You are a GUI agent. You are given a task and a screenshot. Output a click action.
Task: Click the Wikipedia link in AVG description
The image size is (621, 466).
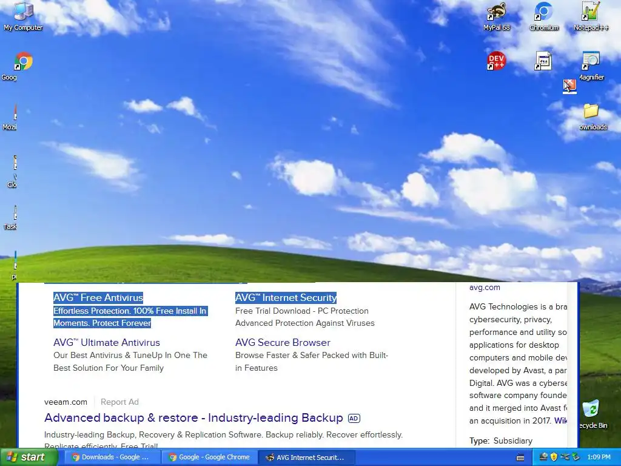coord(560,420)
